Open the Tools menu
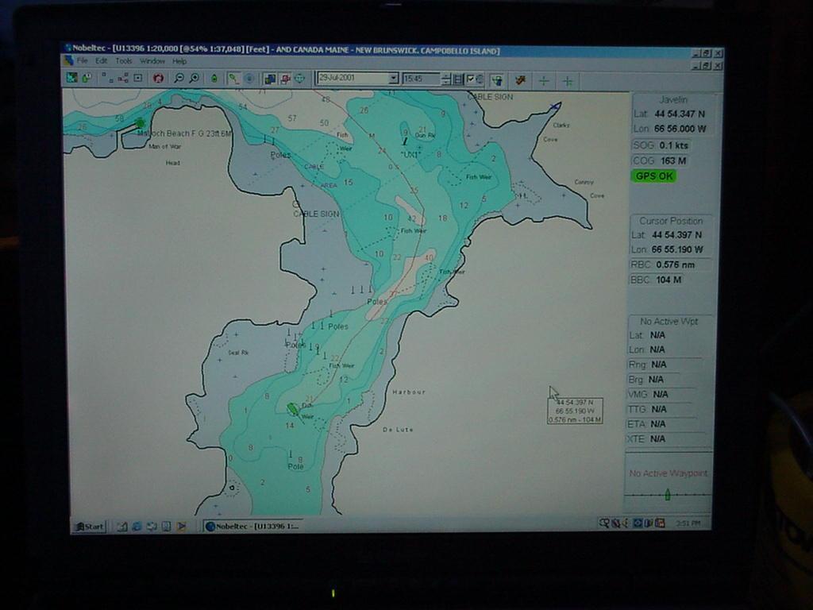Image resolution: width=813 pixels, height=610 pixels. point(124,61)
